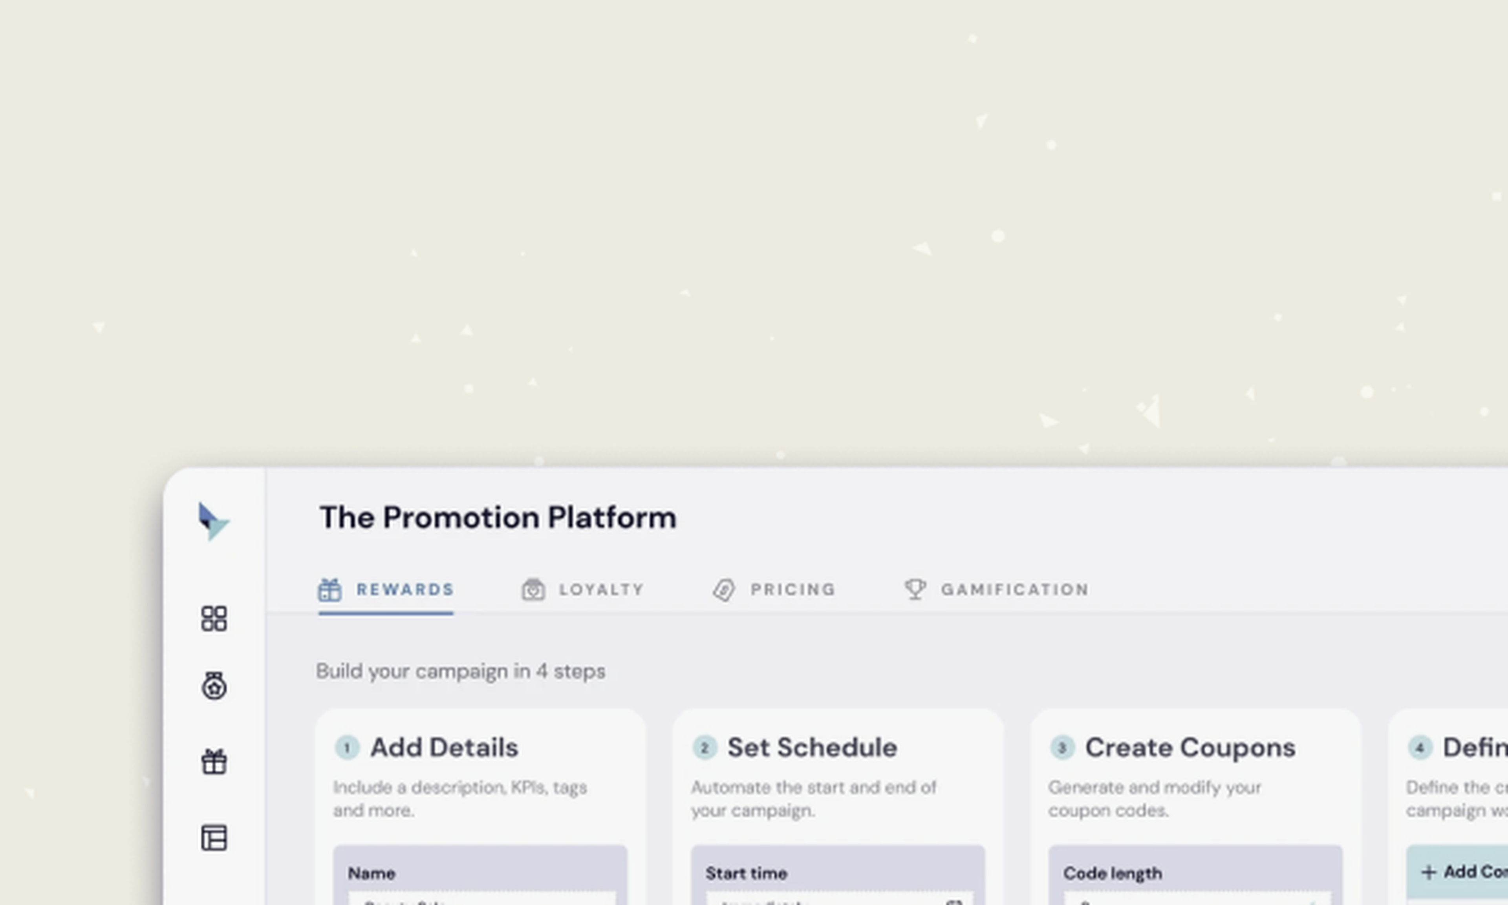Go to the Gamification tab
The image size is (1508, 905).
click(x=996, y=590)
